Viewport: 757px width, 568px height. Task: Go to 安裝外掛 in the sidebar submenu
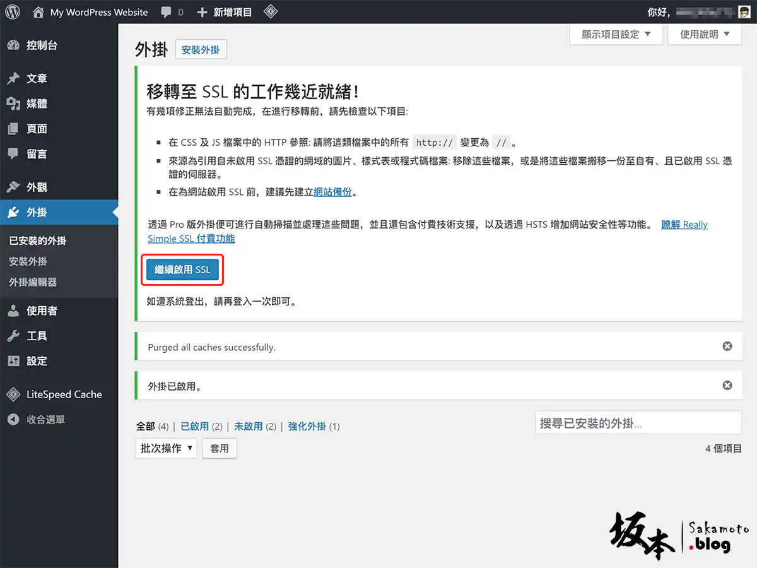click(x=28, y=261)
